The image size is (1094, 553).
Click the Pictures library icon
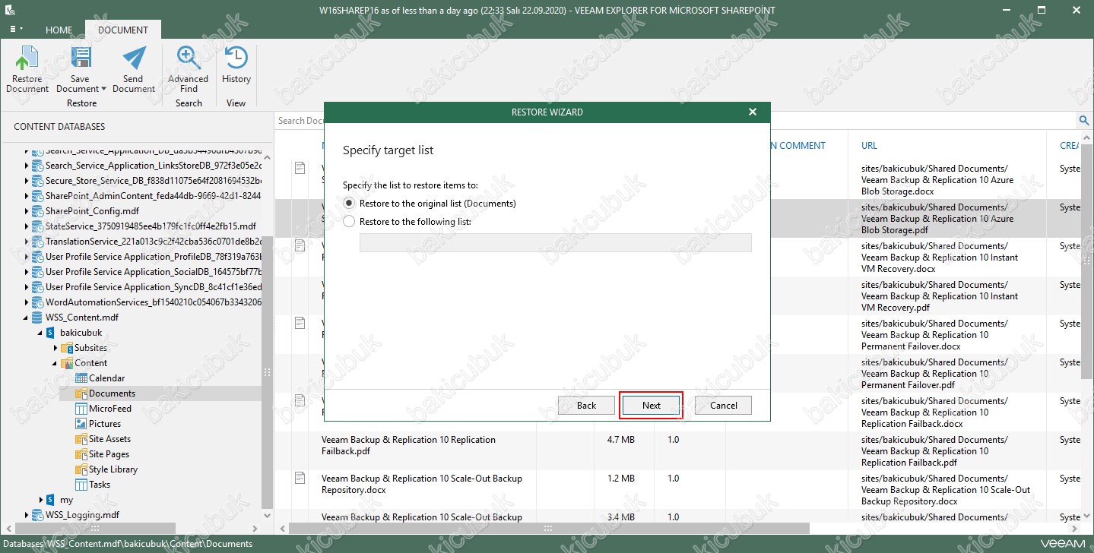point(81,424)
